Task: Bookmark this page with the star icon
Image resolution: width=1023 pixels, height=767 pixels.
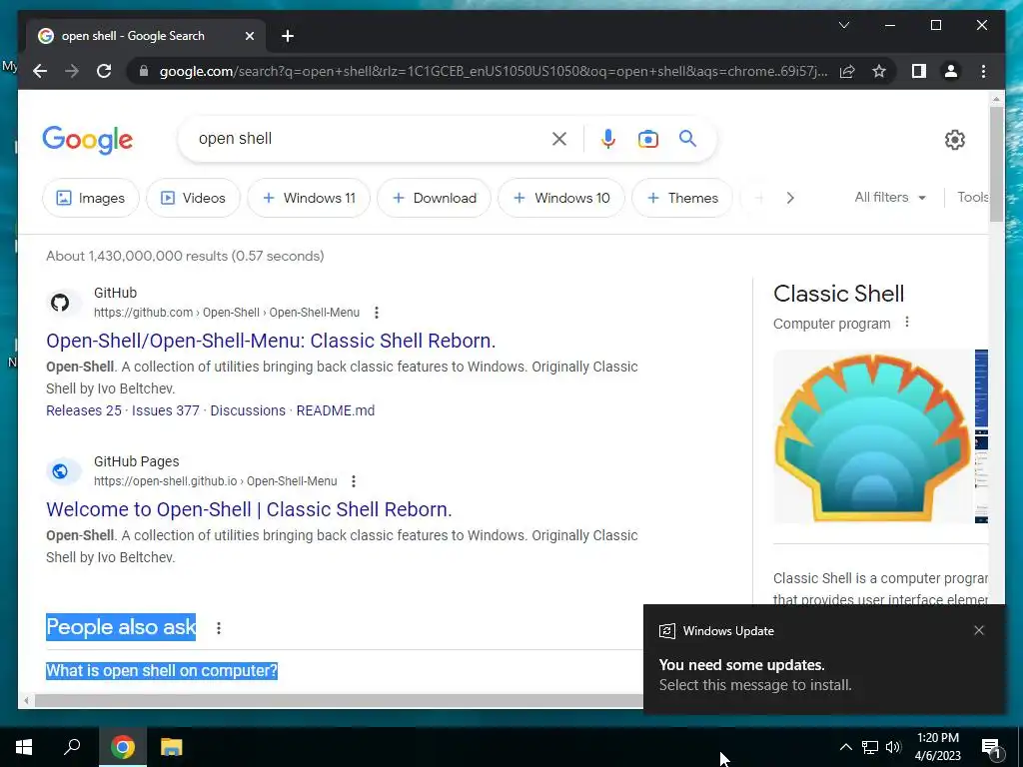Action: [879, 71]
